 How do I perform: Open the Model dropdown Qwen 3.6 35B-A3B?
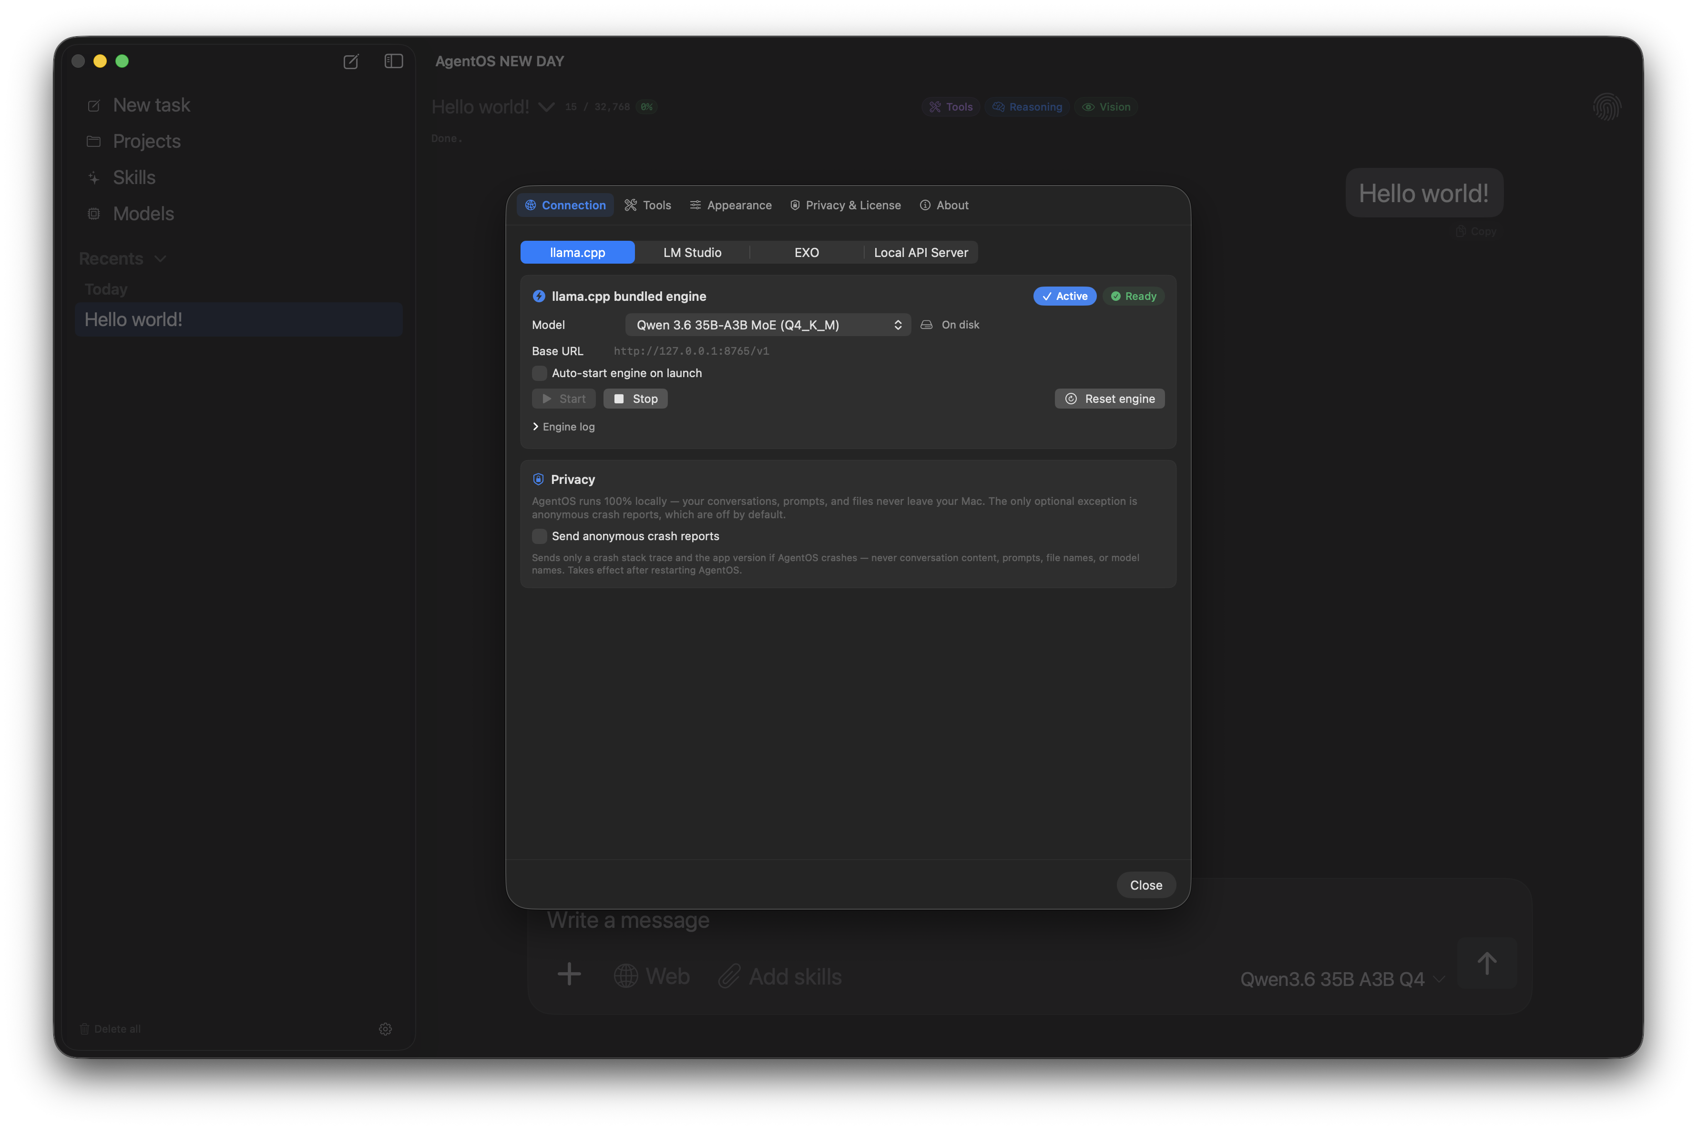pyautogui.click(x=768, y=325)
